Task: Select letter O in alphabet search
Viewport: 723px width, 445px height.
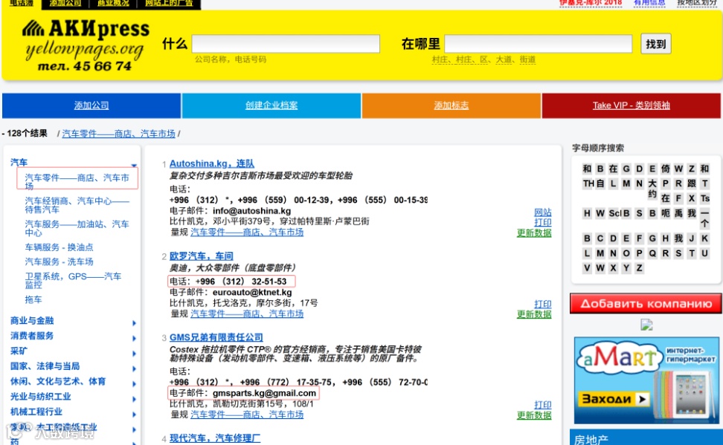Action: 626,253
